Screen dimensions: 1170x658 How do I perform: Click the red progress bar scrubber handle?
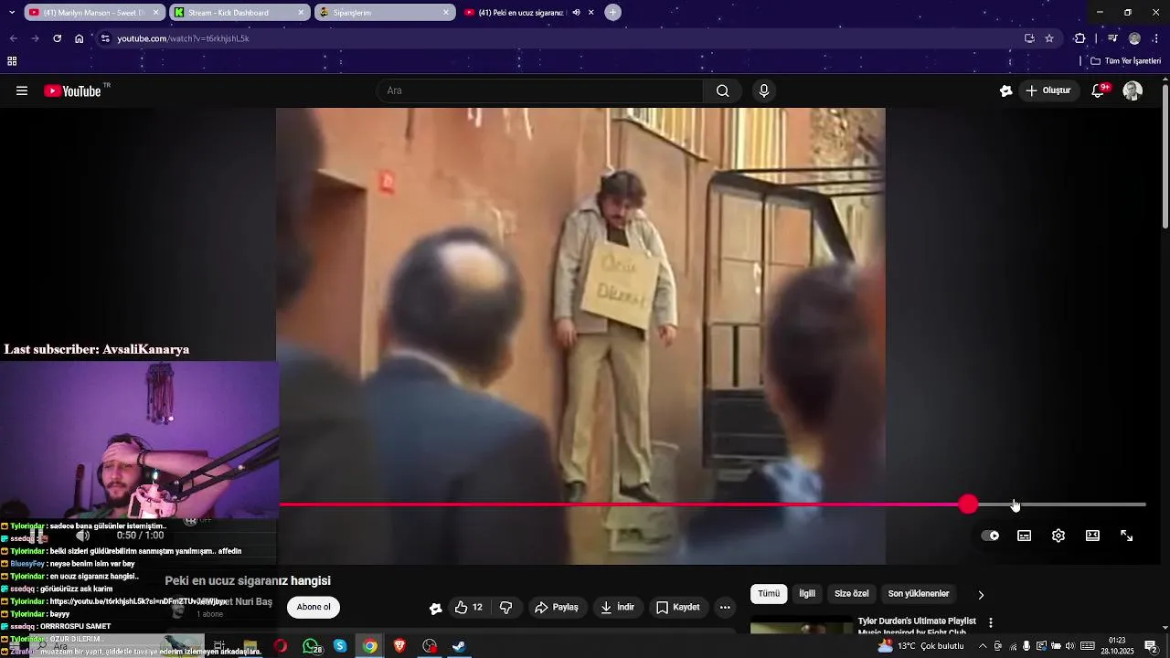tap(969, 504)
